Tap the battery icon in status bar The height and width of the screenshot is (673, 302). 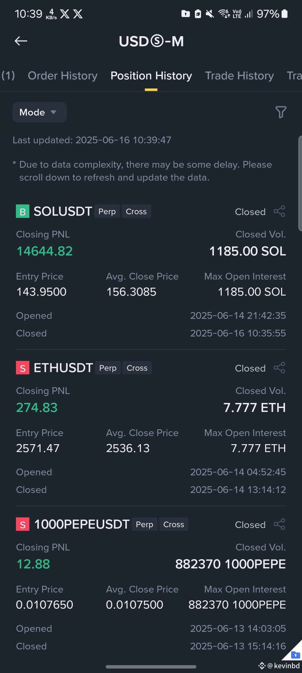284,13
